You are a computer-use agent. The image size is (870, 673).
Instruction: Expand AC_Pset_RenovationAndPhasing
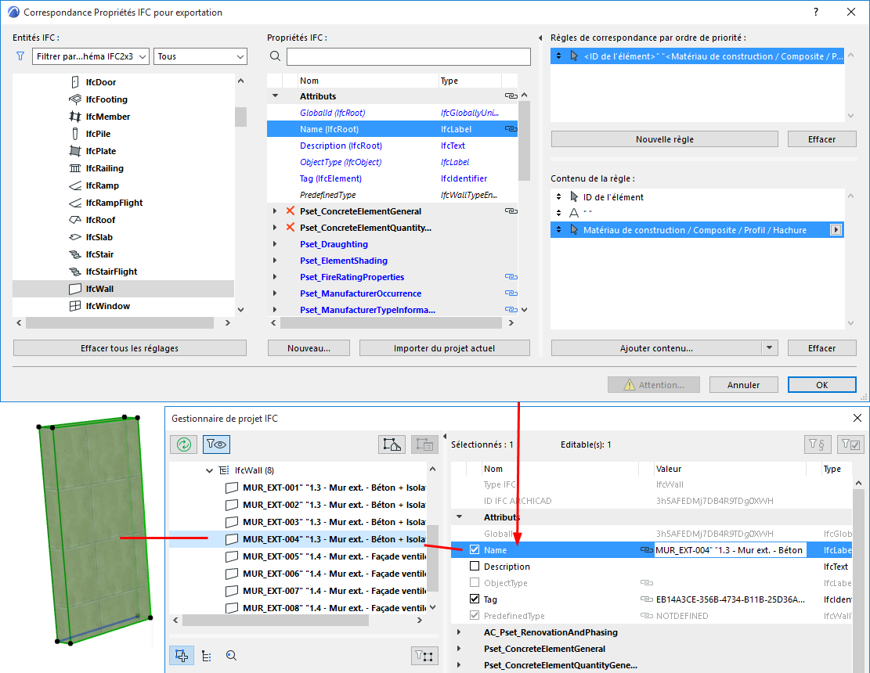459,632
